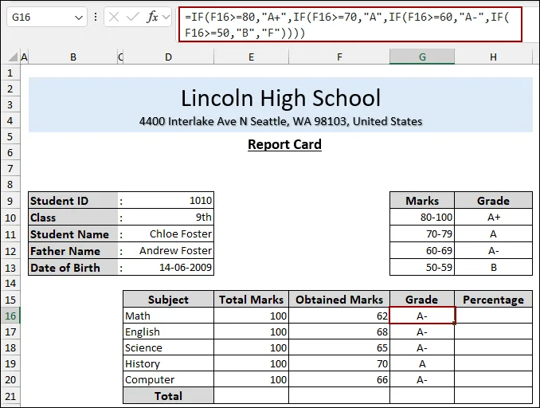Select row 21 header
Viewport: 540px width, 408px height.
point(10,396)
